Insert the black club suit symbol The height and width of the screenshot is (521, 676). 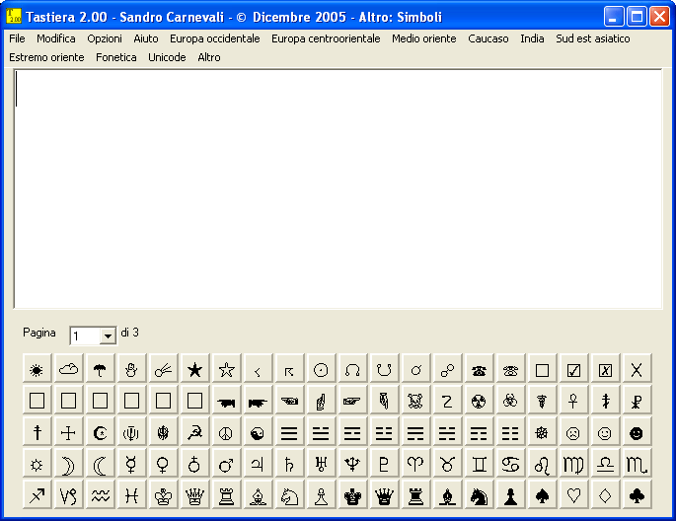pyautogui.click(x=637, y=494)
